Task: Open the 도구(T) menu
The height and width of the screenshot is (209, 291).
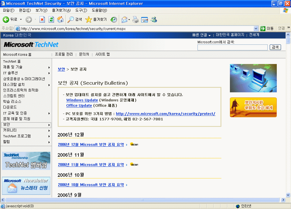Action: [81, 10]
